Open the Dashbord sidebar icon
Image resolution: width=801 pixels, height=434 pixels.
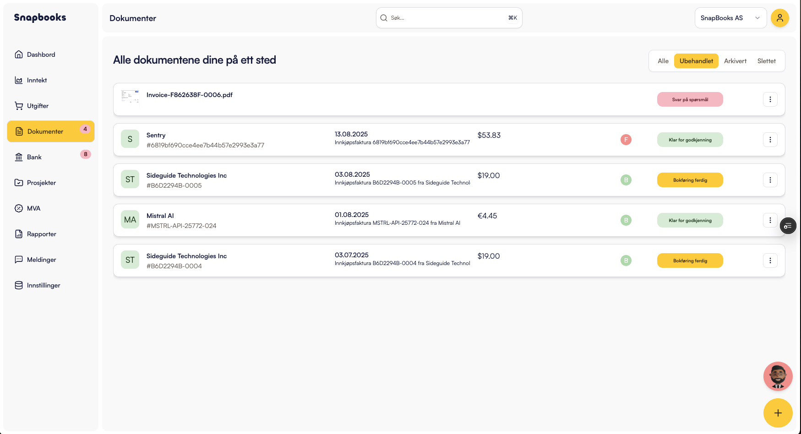18,54
